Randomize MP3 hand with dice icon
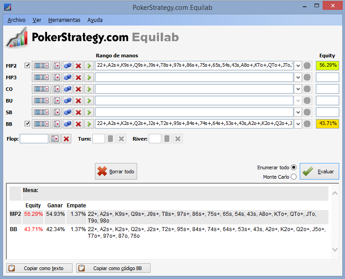 coord(68,77)
